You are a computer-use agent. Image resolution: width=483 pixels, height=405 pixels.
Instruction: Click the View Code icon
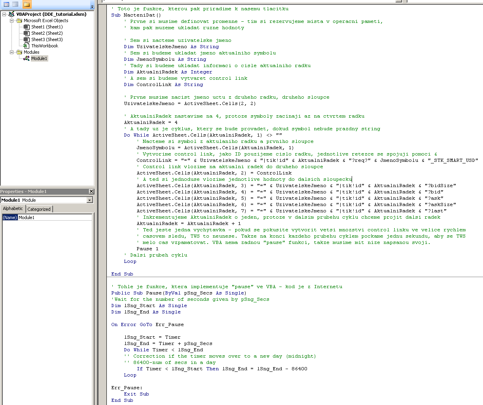(x=6, y=4)
